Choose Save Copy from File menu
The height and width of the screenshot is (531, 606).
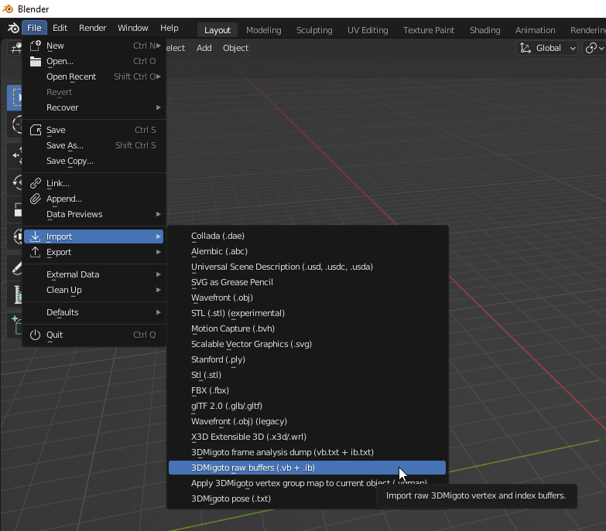pyautogui.click(x=94, y=161)
